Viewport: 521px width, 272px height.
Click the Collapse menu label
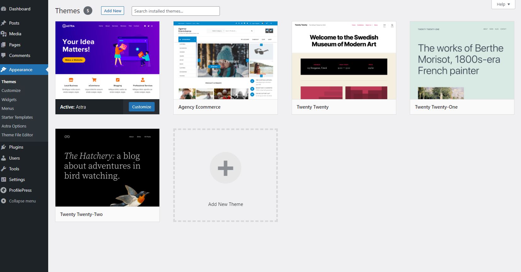tap(22, 201)
